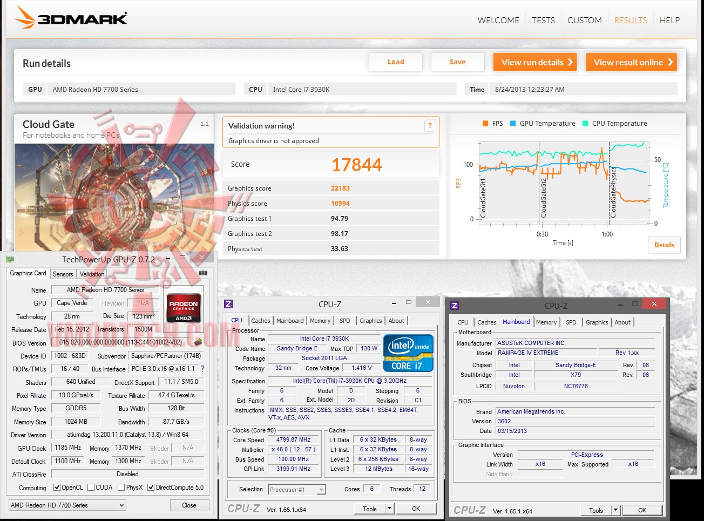This screenshot has width=704, height=521.
Task: Click the View run details button
Action: coord(535,62)
